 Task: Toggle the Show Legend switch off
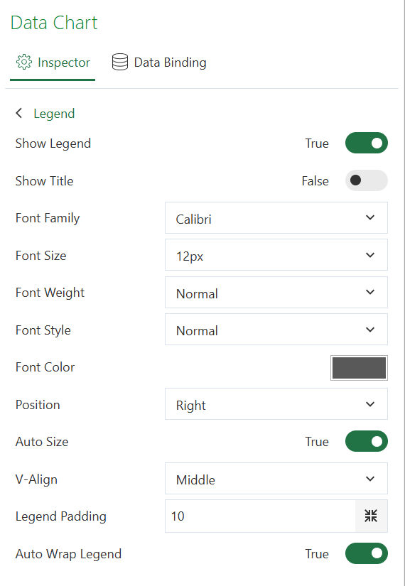coord(366,143)
